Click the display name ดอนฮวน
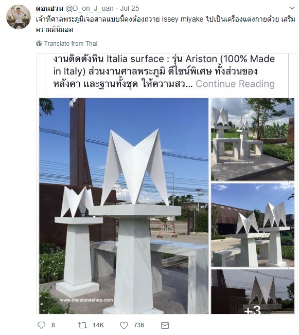The height and width of the screenshot is (335, 299). [x=49, y=8]
